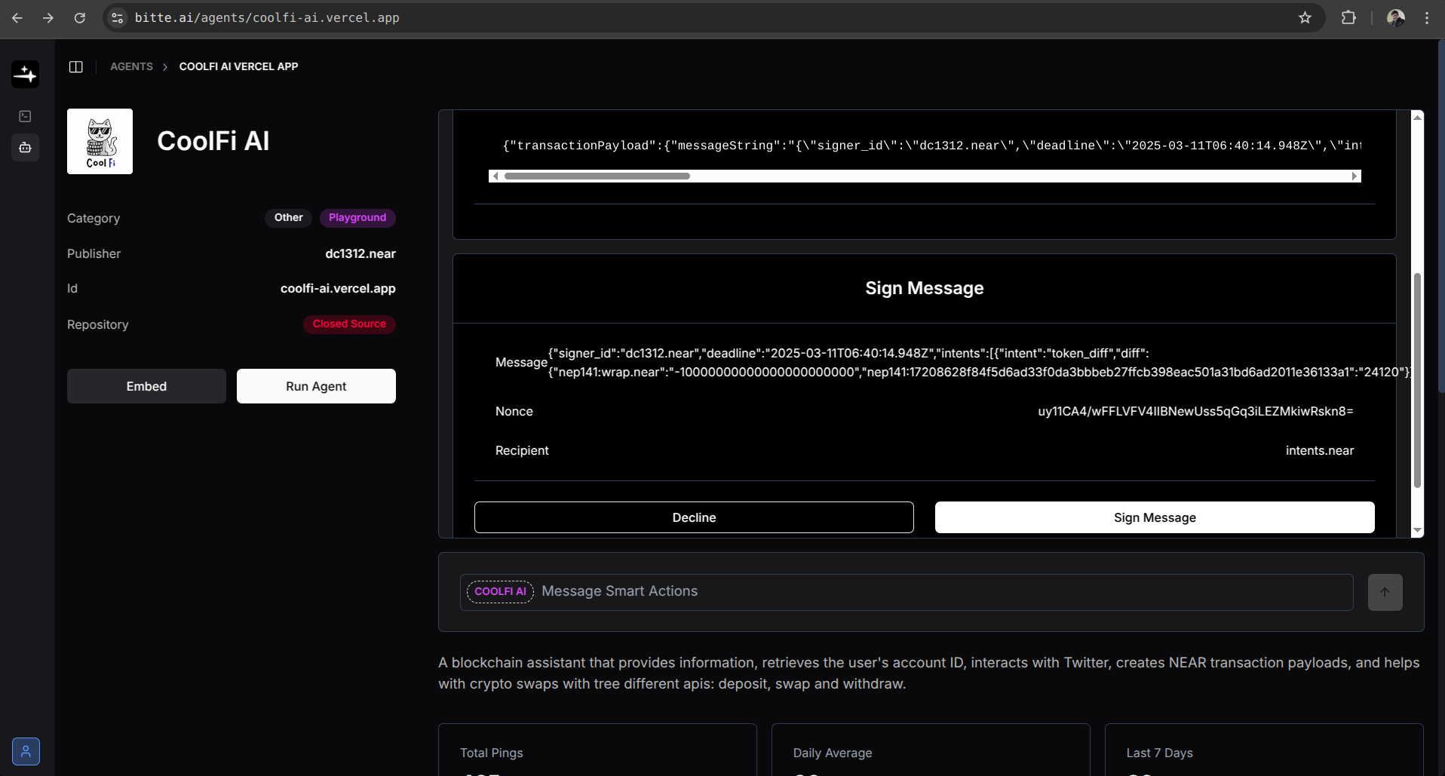Decline the sign message request
This screenshot has width=1445, height=776.
(694, 517)
